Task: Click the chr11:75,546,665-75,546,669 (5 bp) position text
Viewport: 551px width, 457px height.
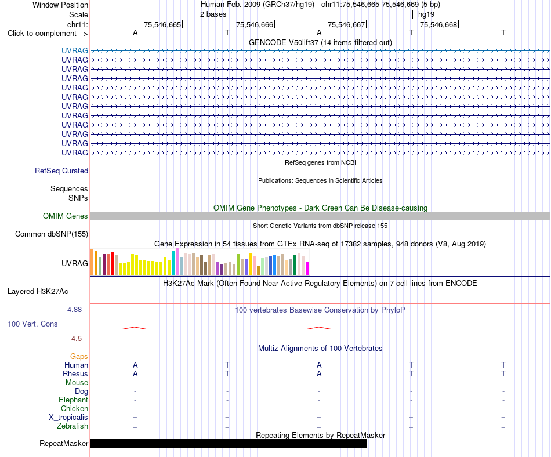Action: pos(380,5)
